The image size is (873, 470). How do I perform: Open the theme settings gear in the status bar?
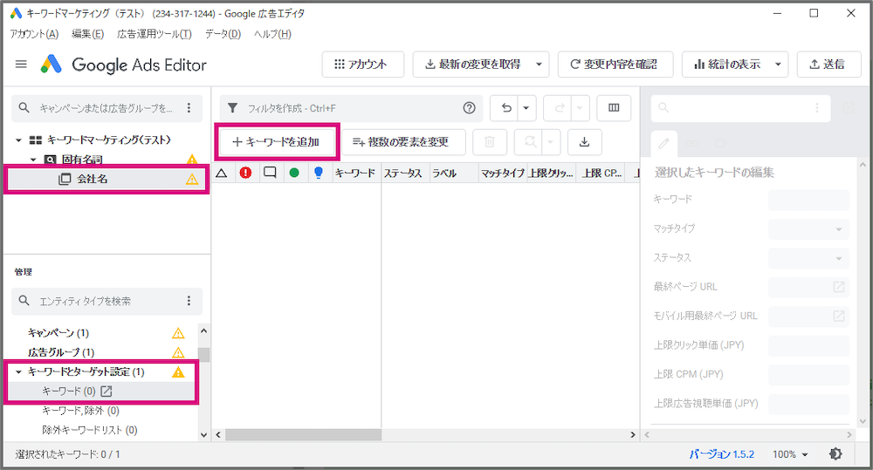click(835, 454)
